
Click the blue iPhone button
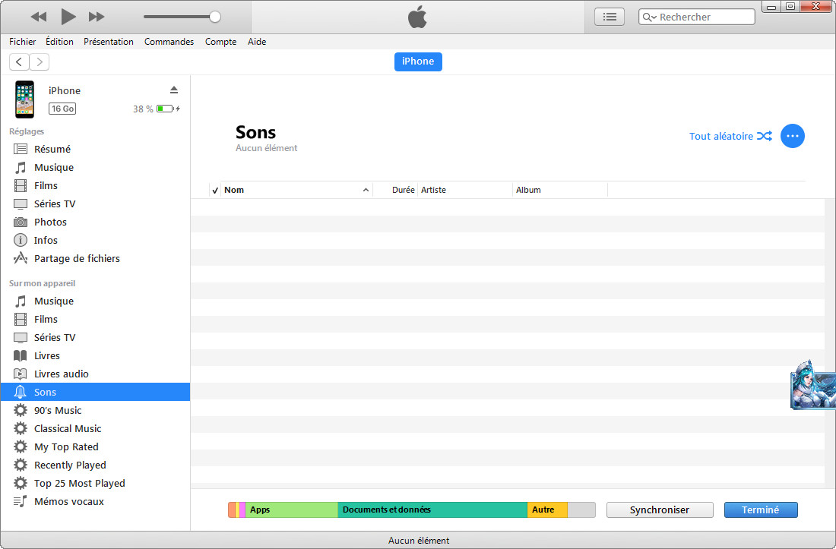[418, 62]
